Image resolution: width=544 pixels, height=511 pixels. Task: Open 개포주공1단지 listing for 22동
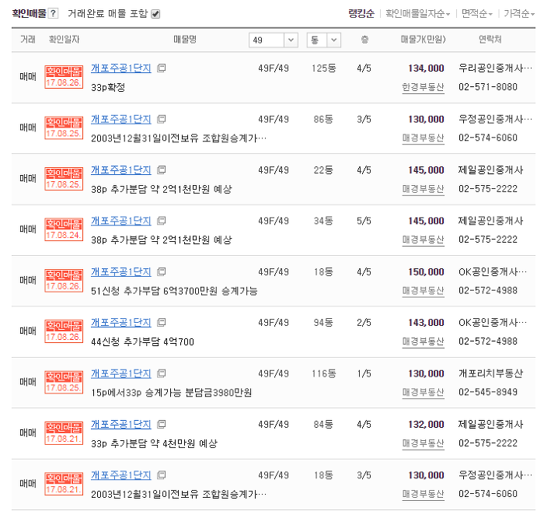121,170
